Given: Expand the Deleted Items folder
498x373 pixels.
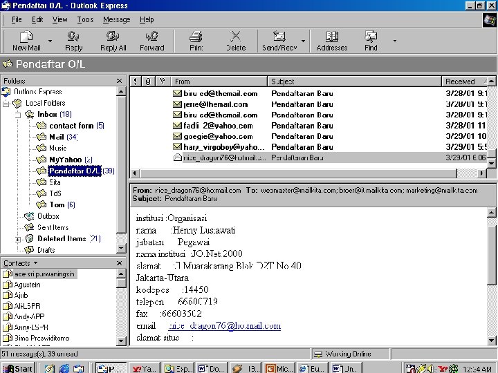Looking at the screenshot, I should [x=18, y=239].
